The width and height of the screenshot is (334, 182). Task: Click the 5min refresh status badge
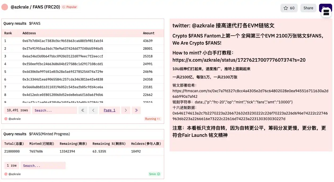pos(154,174)
